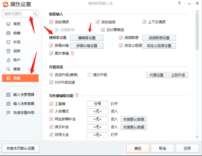Click the list icon beside 输入法管理器
This screenshot has width=202, height=156.
8,95
